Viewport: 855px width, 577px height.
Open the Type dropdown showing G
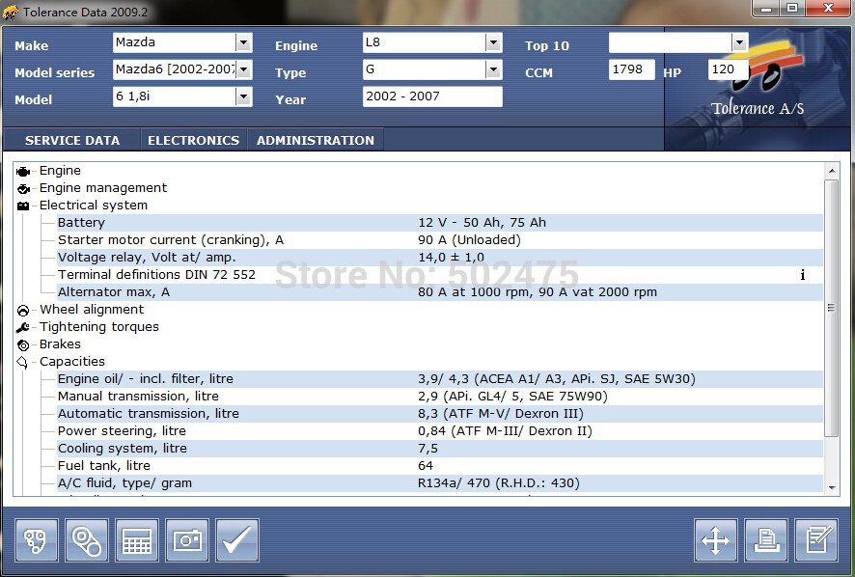pyautogui.click(x=493, y=69)
